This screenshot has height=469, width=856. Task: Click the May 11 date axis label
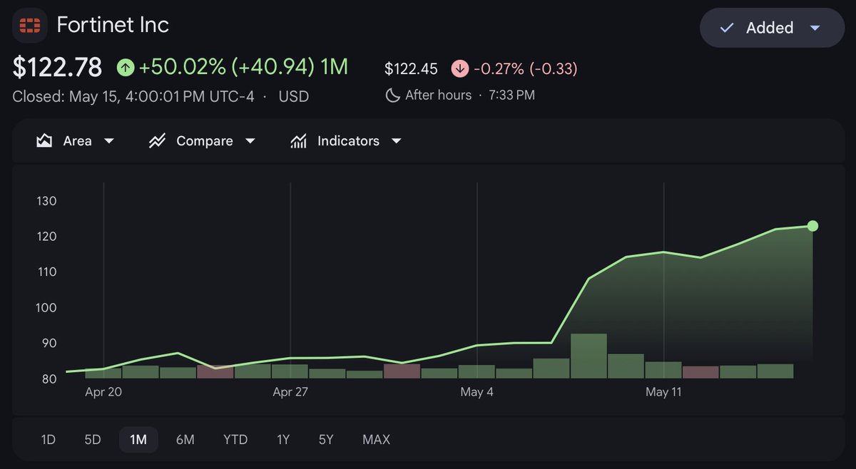(663, 392)
